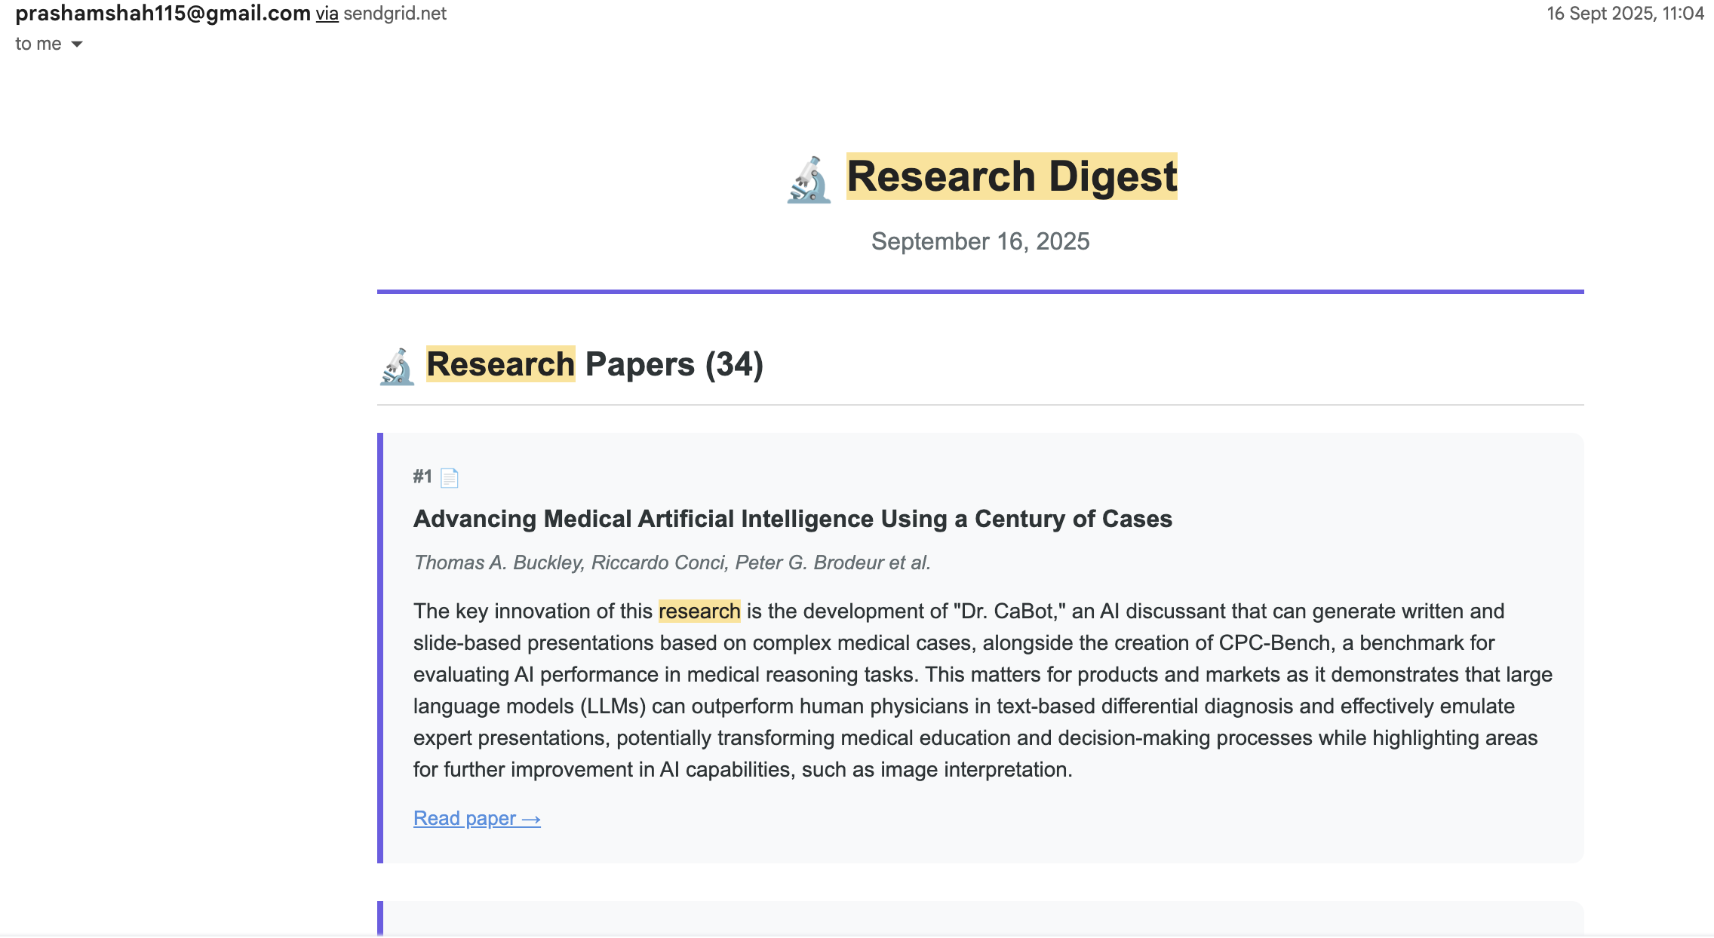Click the paper title 'Advancing Medical Artificial Intelligence'
Image resolution: width=1714 pixels, height=938 pixels.
[792, 519]
